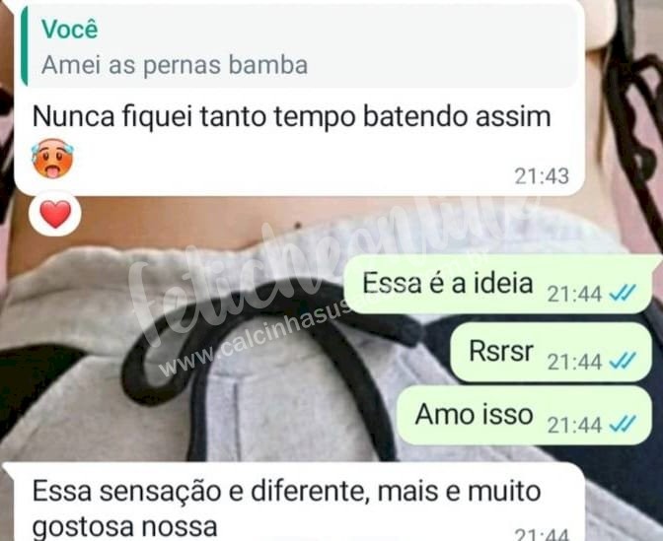Tap the 21:43 timestamp

click(542, 176)
